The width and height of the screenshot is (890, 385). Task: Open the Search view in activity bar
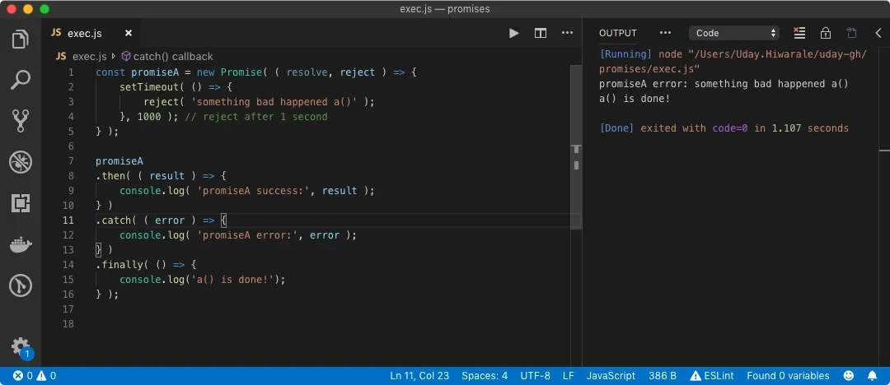(x=21, y=81)
